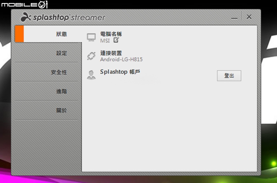Viewport: 277px width, 183px height.
Task: Click the 連接裝置 label
Action: [x=111, y=53]
